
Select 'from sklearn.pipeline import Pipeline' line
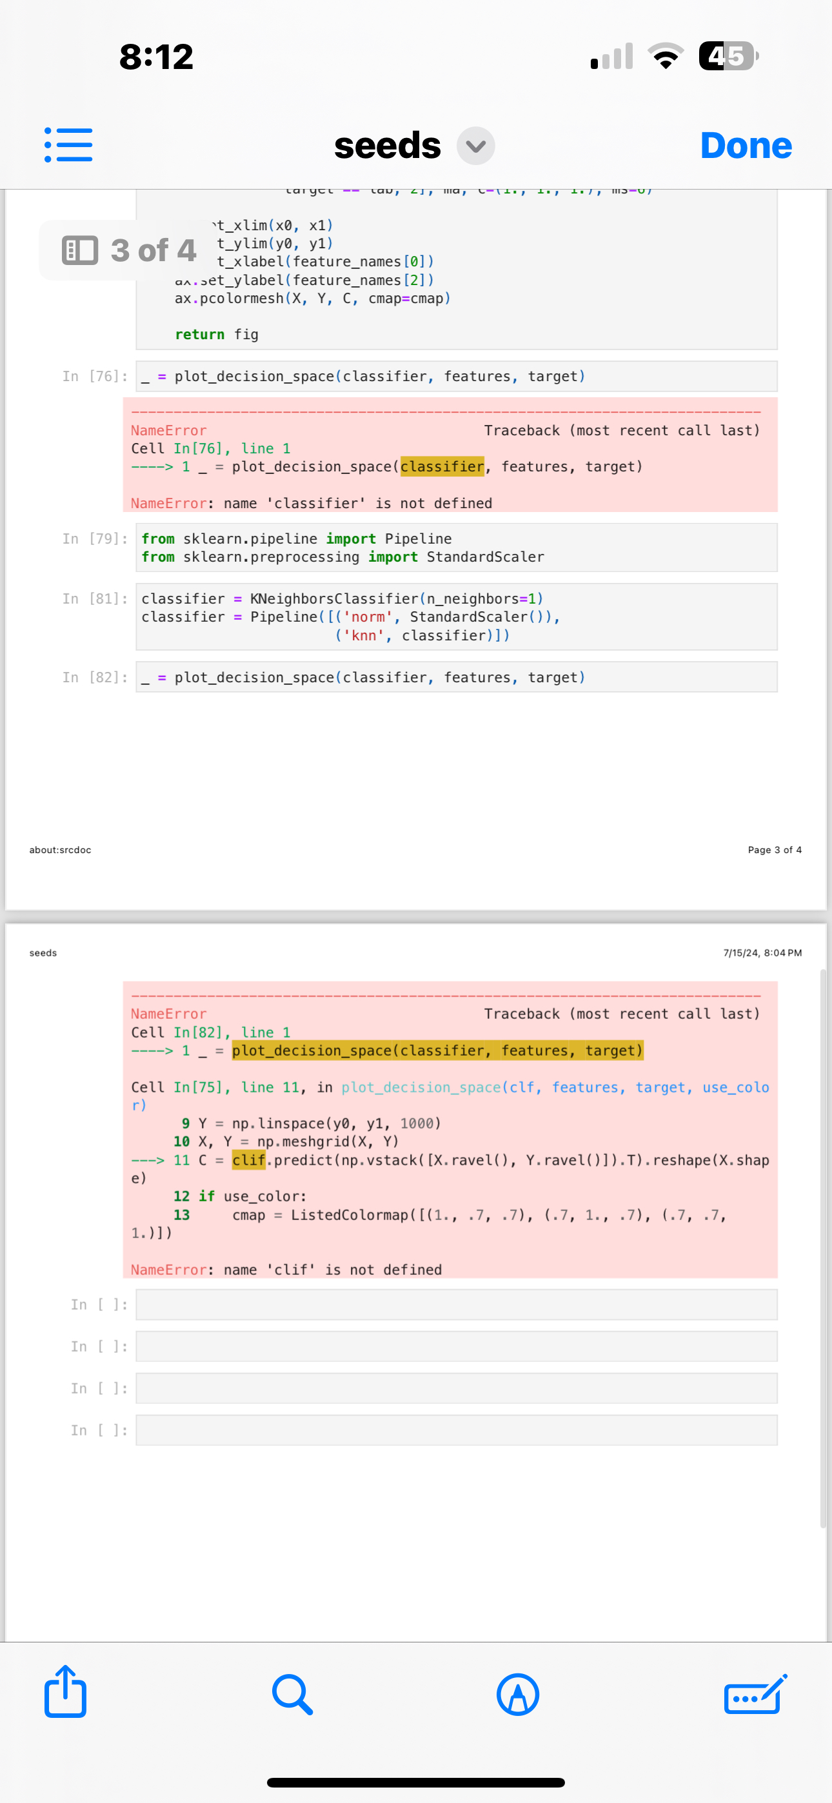coord(296,538)
